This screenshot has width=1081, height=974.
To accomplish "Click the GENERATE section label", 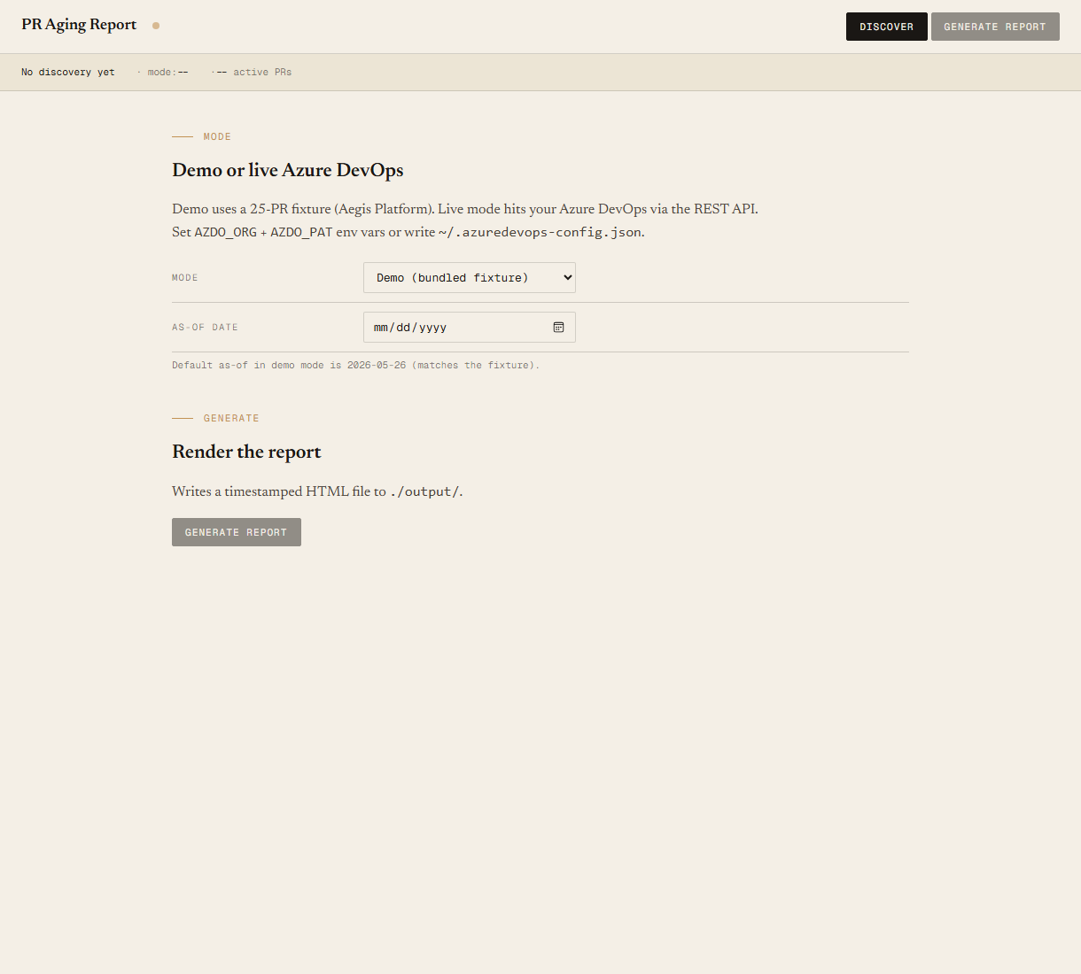I will (x=231, y=418).
